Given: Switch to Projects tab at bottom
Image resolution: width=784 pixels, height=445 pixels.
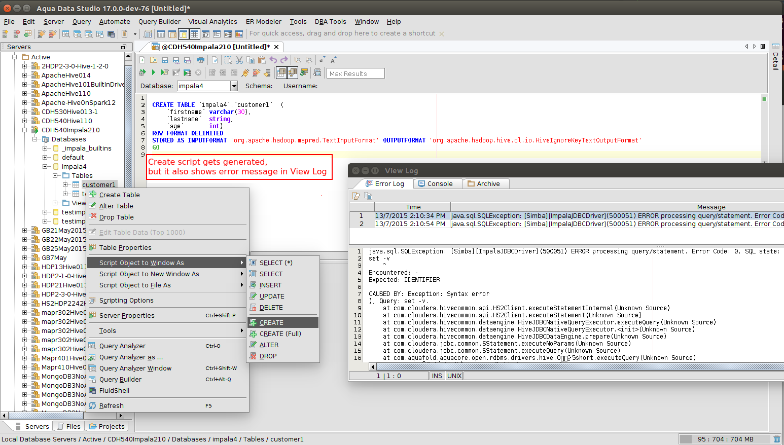Looking at the screenshot, I should pyautogui.click(x=106, y=426).
